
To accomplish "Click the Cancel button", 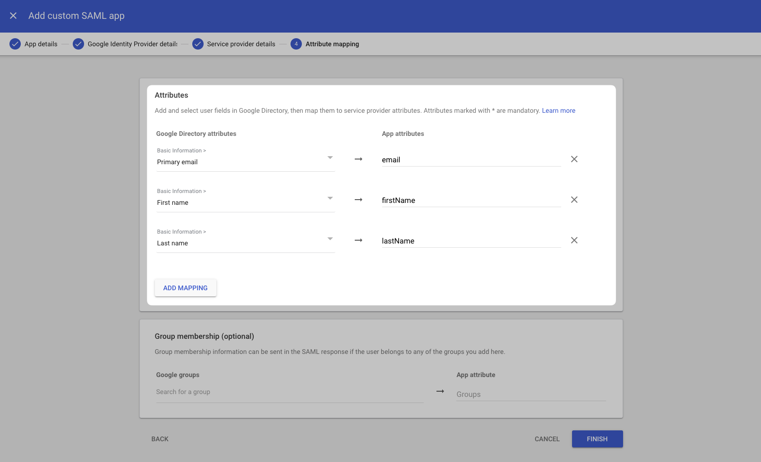I will pyautogui.click(x=547, y=439).
